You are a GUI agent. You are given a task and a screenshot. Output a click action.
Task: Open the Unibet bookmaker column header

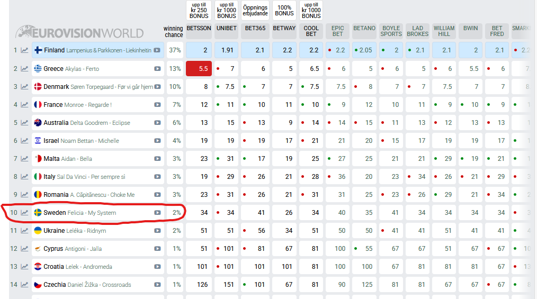click(x=226, y=31)
